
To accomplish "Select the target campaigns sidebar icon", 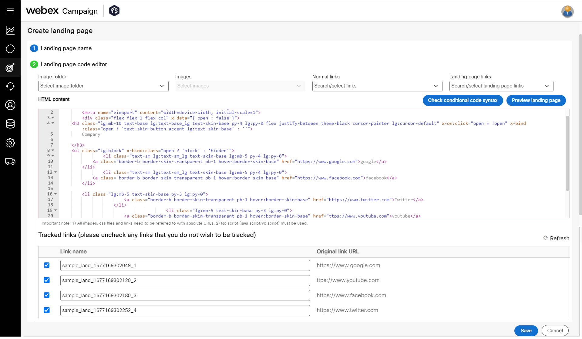I will pyautogui.click(x=10, y=67).
